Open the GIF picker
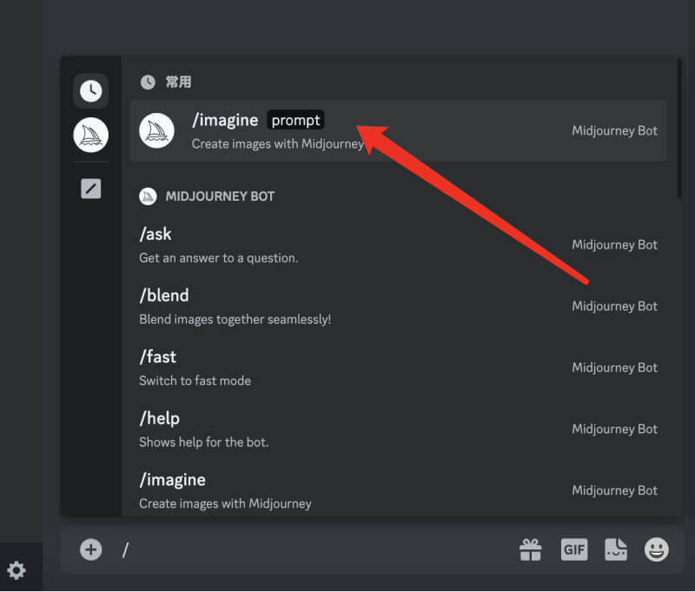The image size is (695, 592). [x=574, y=550]
